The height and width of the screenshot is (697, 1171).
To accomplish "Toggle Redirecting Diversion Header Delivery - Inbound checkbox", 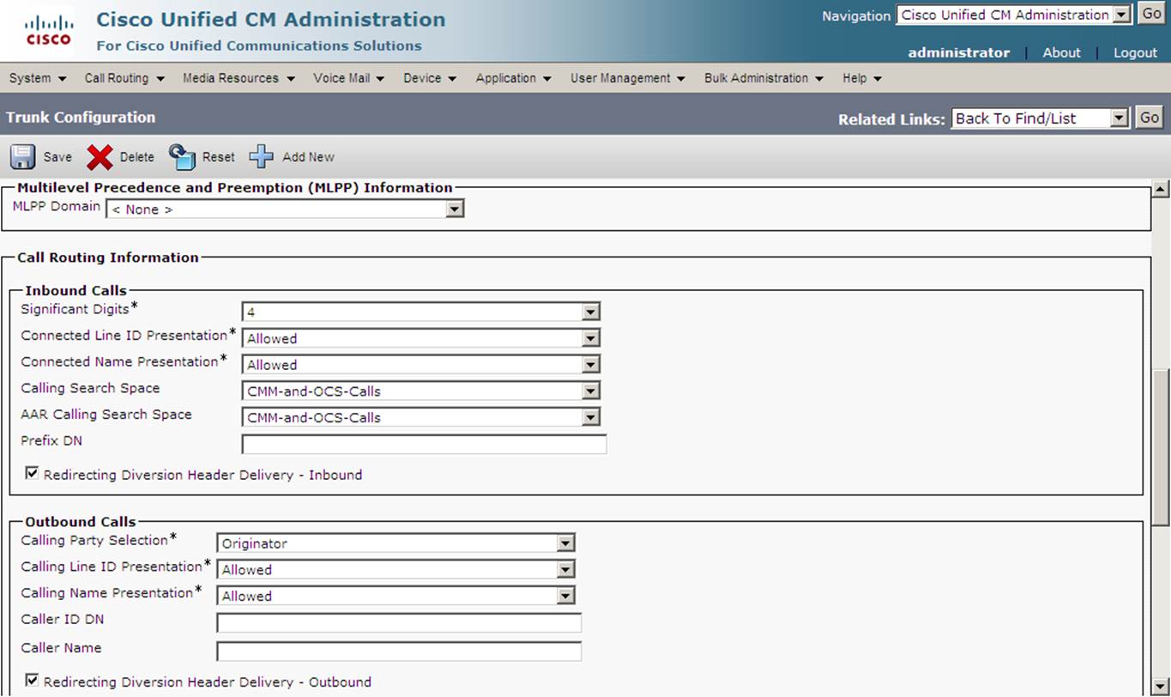I will coord(32,473).
